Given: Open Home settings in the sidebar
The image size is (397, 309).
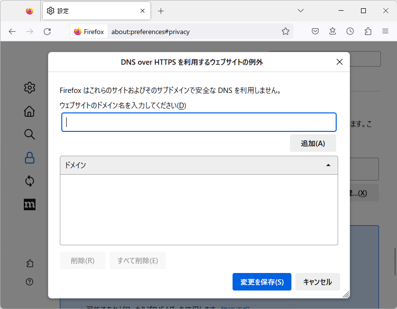Looking at the screenshot, I should click(29, 111).
